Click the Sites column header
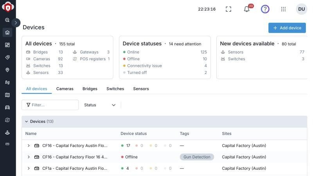The width and height of the screenshot is (313, 176). point(227,133)
